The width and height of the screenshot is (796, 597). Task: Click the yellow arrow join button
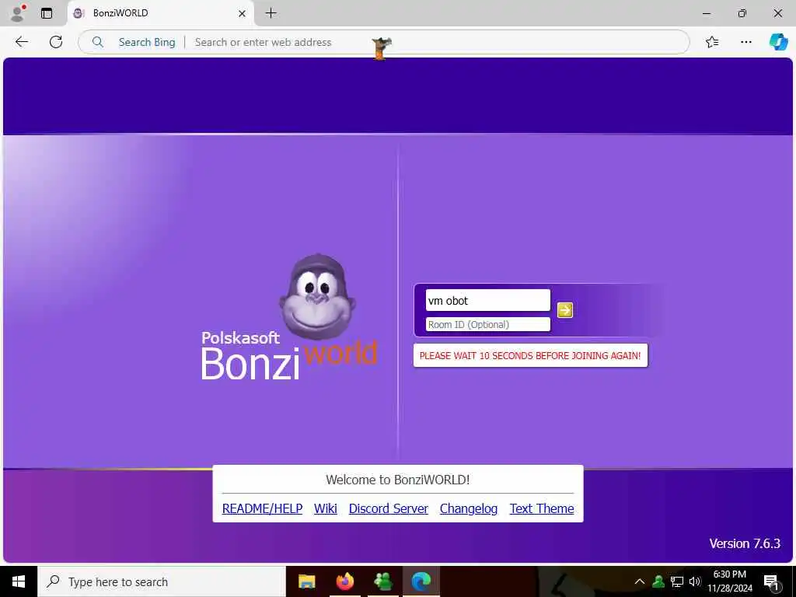click(565, 309)
